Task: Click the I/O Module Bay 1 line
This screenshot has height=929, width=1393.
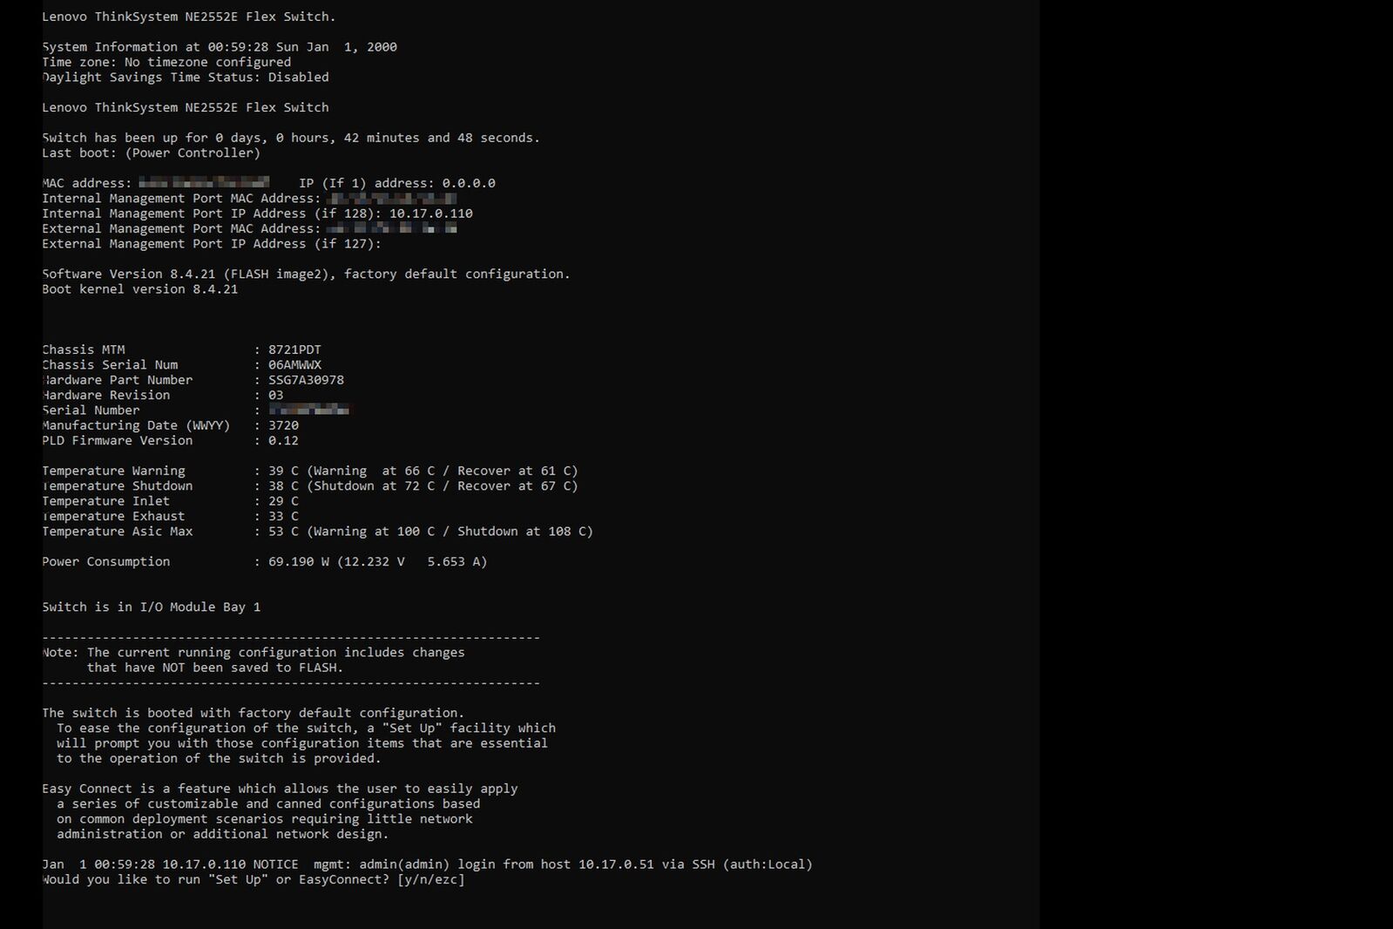Action: (152, 607)
